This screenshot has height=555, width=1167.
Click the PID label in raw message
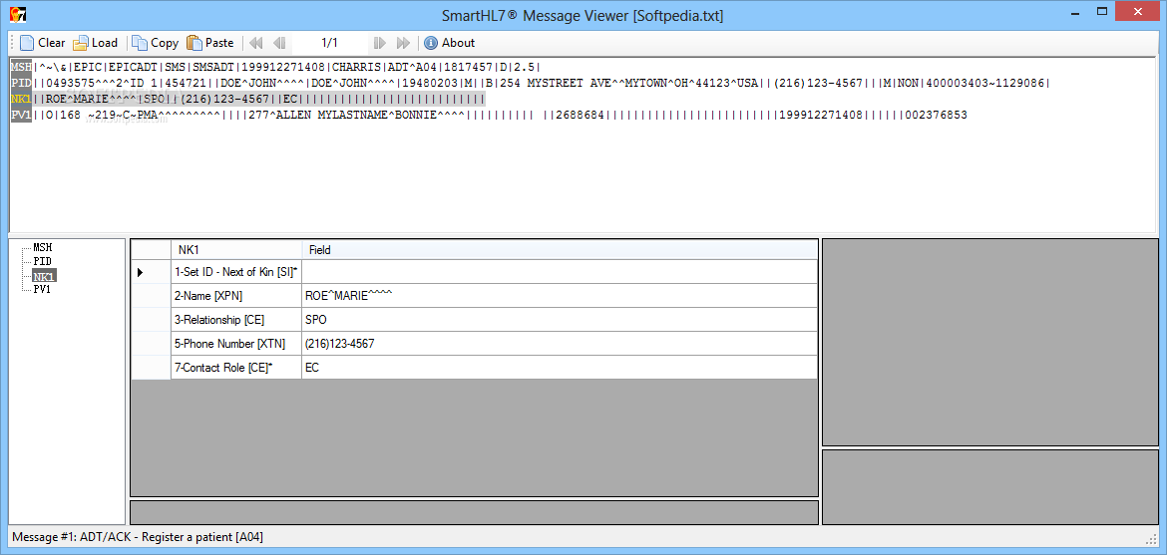(21, 83)
